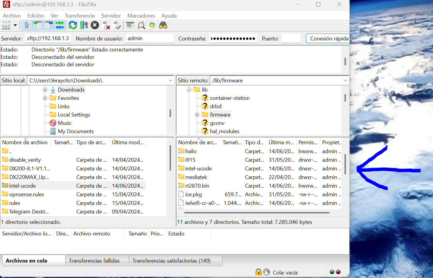
Task: Select the intel-ucode remote folder
Action: [198, 169]
